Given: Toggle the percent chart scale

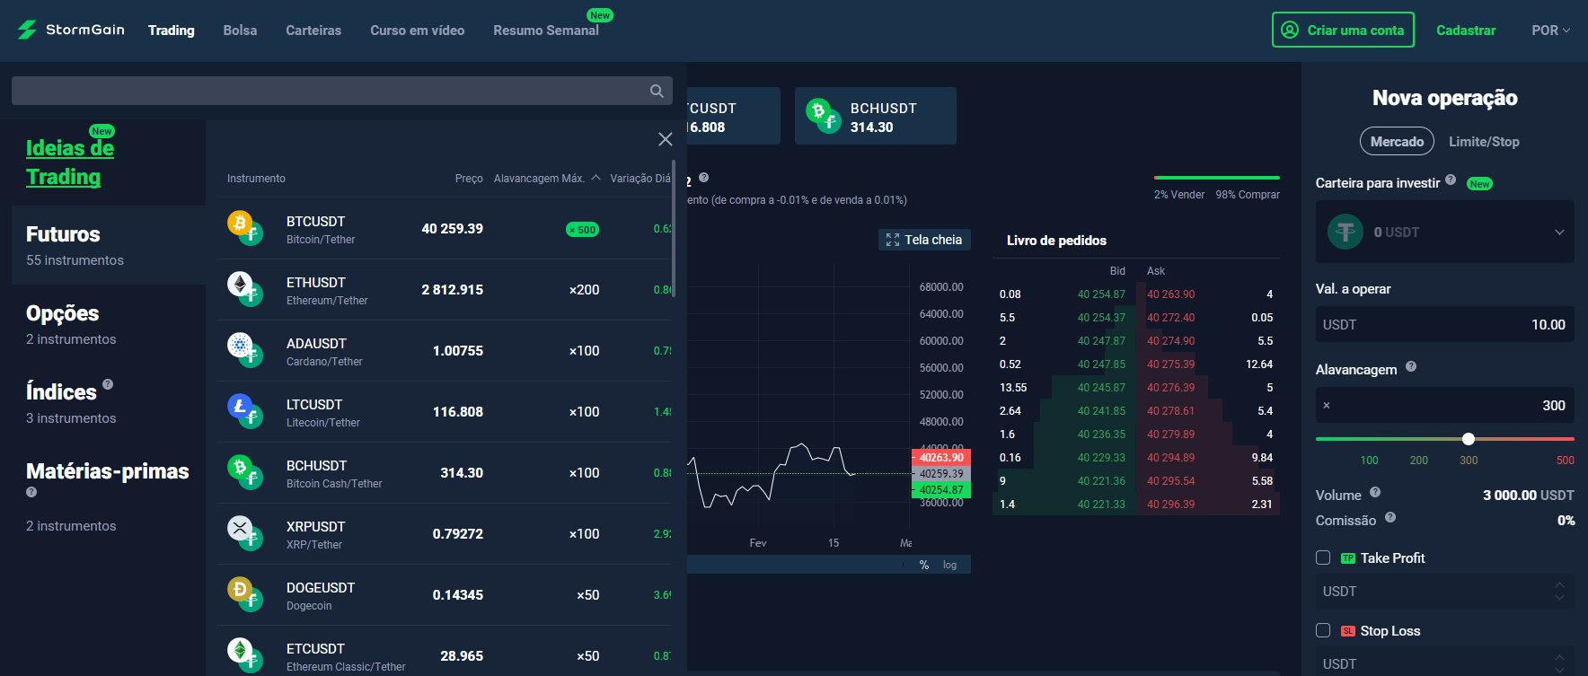Looking at the screenshot, I should (924, 565).
